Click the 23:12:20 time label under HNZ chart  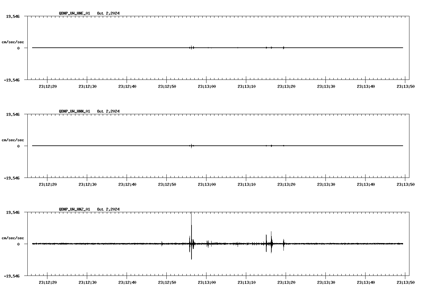pyautogui.click(x=48, y=283)
